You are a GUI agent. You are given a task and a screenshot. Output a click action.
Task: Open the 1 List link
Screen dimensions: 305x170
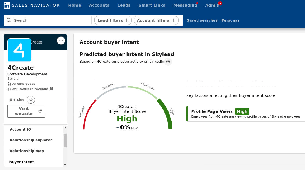(16, 100)
